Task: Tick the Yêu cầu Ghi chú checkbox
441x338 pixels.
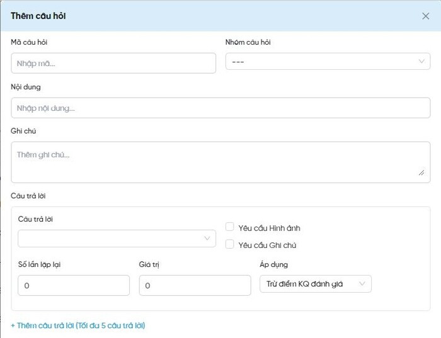Action: point(230,244)
